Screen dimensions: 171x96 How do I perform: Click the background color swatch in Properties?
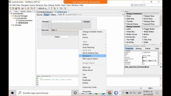point(143,52)
